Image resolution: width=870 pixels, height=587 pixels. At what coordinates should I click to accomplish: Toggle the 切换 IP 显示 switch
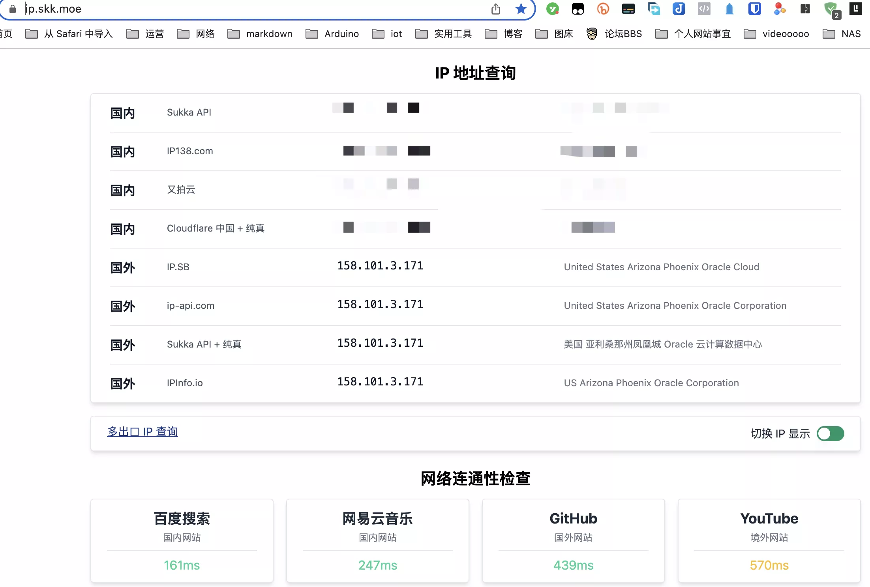click(831, 434)
